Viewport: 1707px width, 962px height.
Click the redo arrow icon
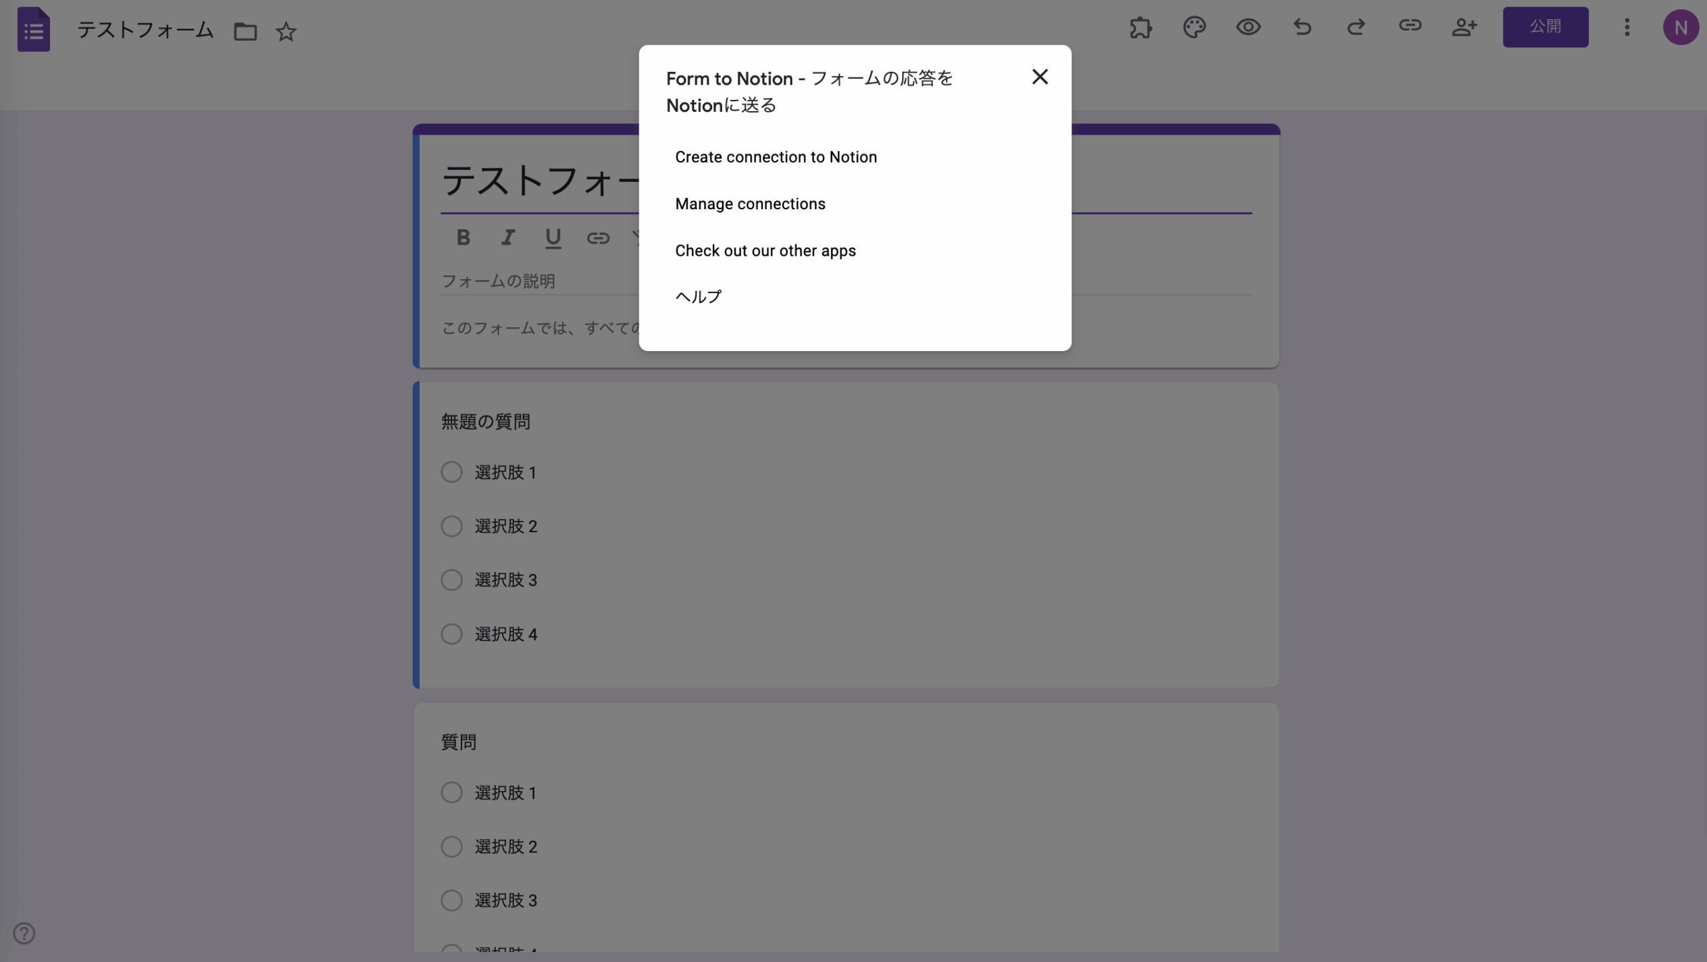pyautogui.click(x=1356, y=27)
